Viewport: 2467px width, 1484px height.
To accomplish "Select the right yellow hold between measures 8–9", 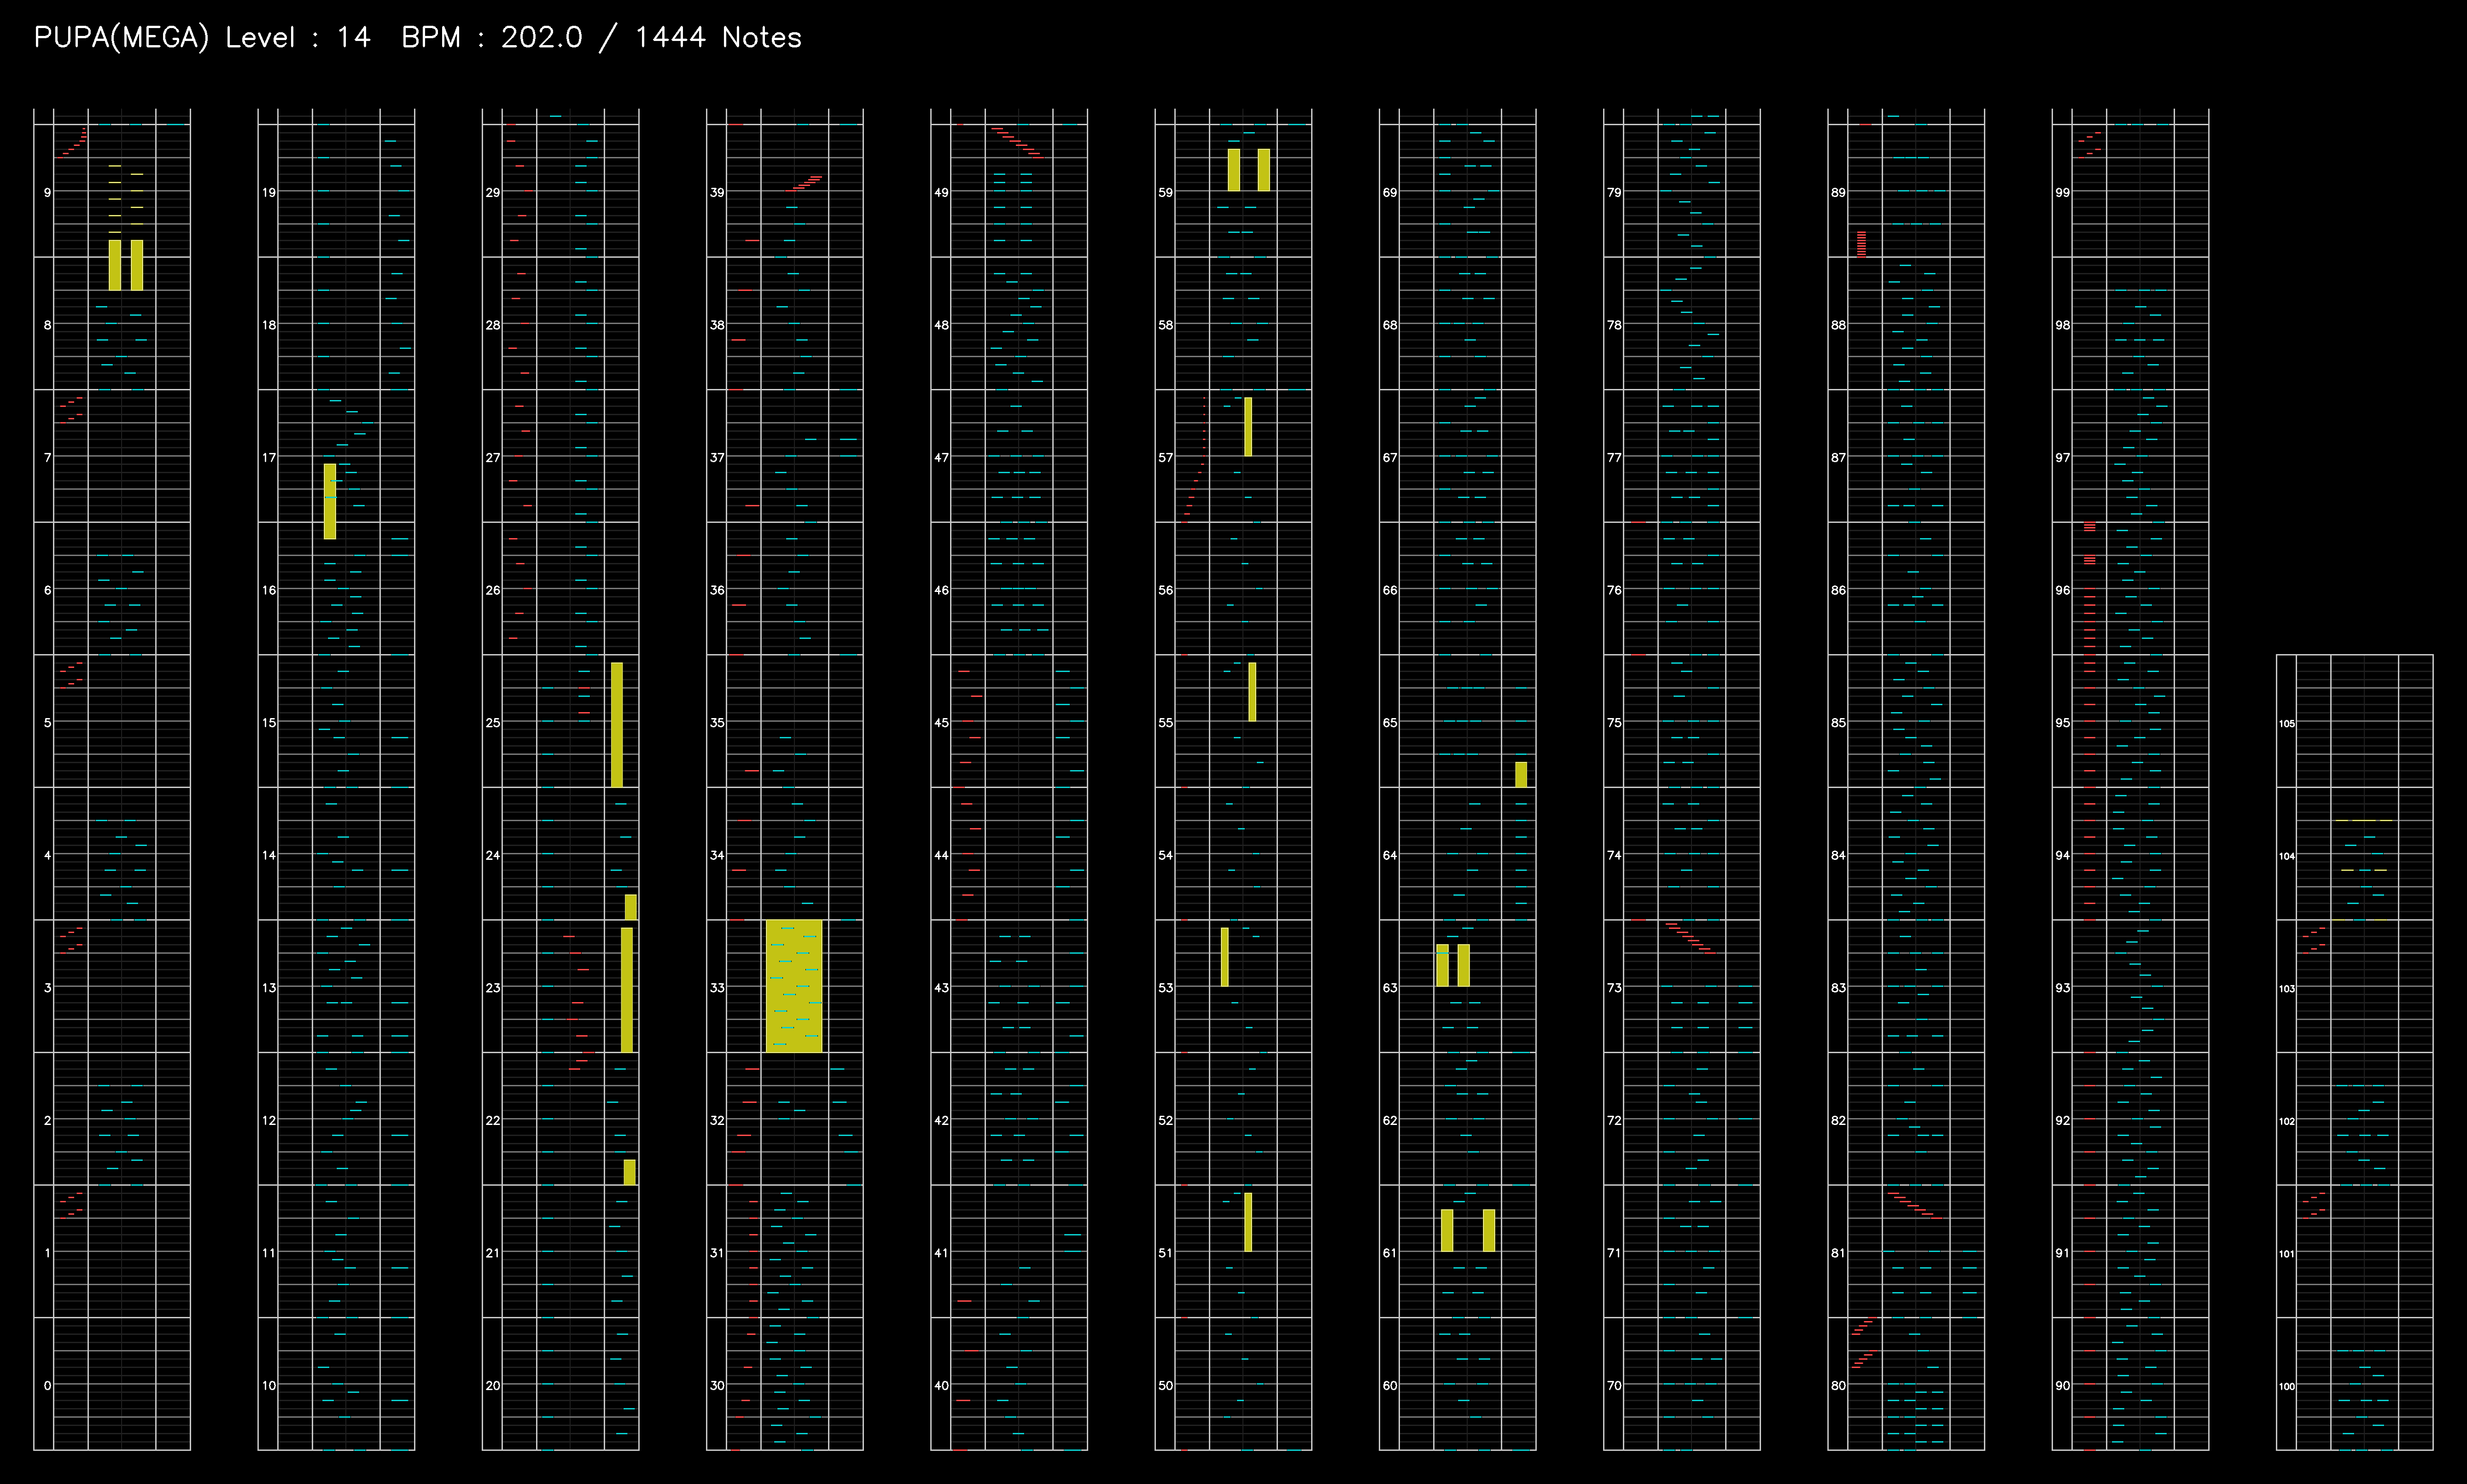I will click(x=137, y=265).
